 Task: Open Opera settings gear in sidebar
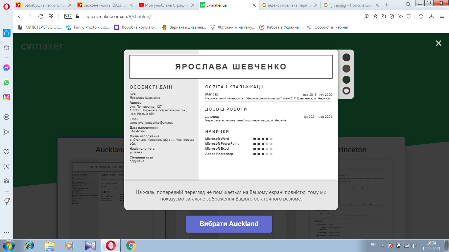pyautogui.click(x=6, y=181)
